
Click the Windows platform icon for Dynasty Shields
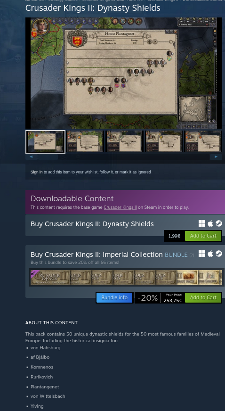point(202,223)
